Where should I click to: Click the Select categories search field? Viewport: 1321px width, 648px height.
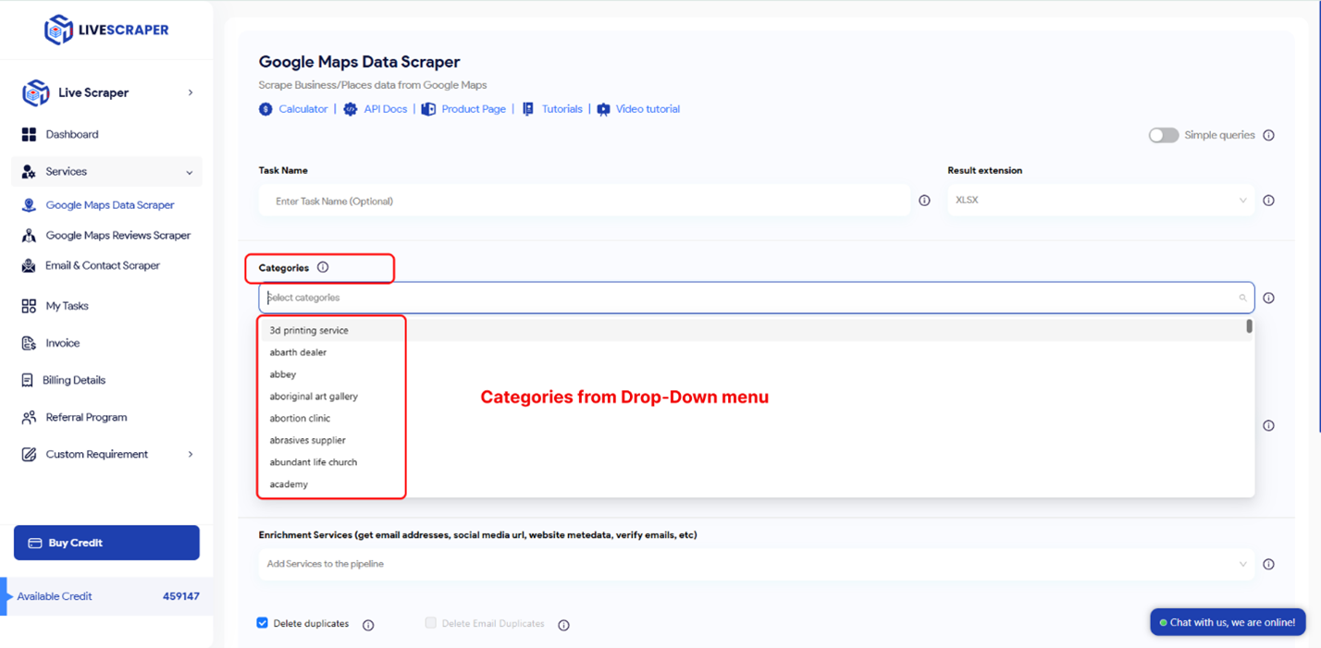click(757, 298)
